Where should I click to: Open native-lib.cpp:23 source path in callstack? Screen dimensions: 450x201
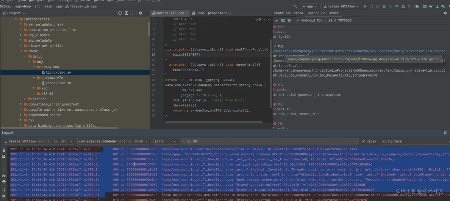pyautogui.click(x=359, y=70)
